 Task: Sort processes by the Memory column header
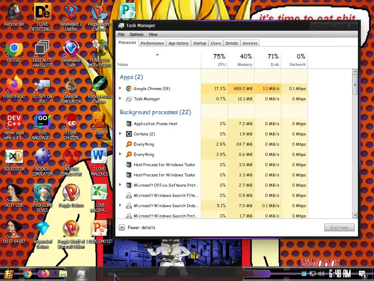pos(241,60)
